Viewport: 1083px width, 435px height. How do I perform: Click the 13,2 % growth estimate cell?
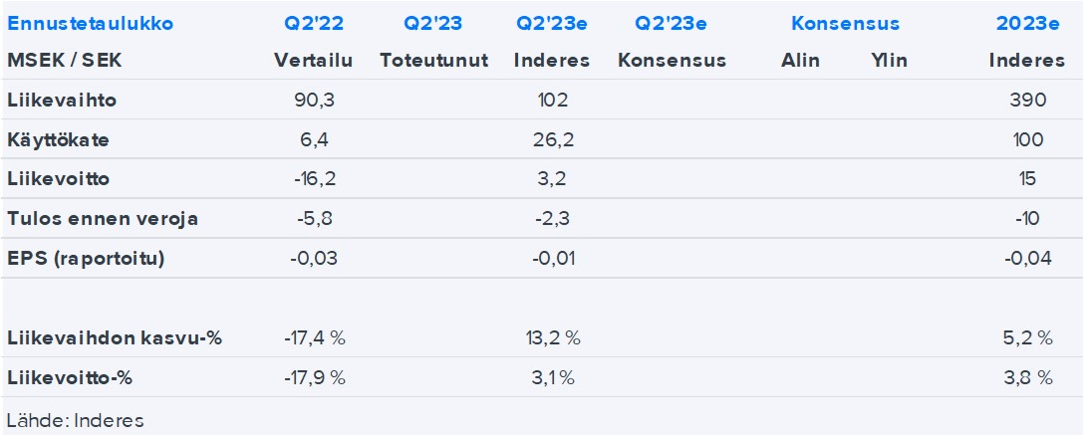[x=552, y=338]
